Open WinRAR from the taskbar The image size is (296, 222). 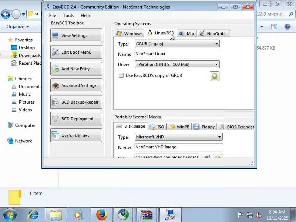(x=147, y=215)
